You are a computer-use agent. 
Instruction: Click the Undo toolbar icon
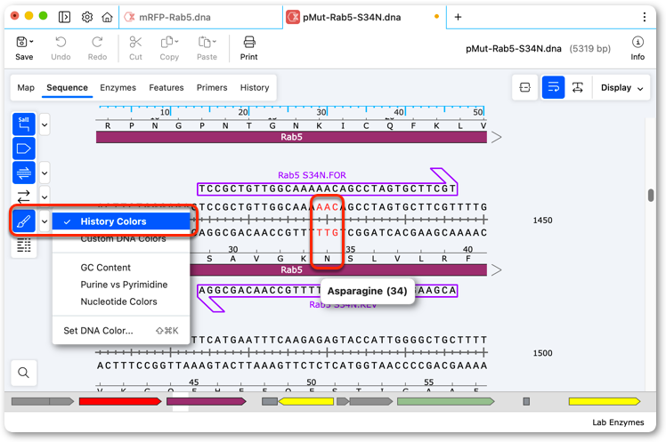(61, 42)
